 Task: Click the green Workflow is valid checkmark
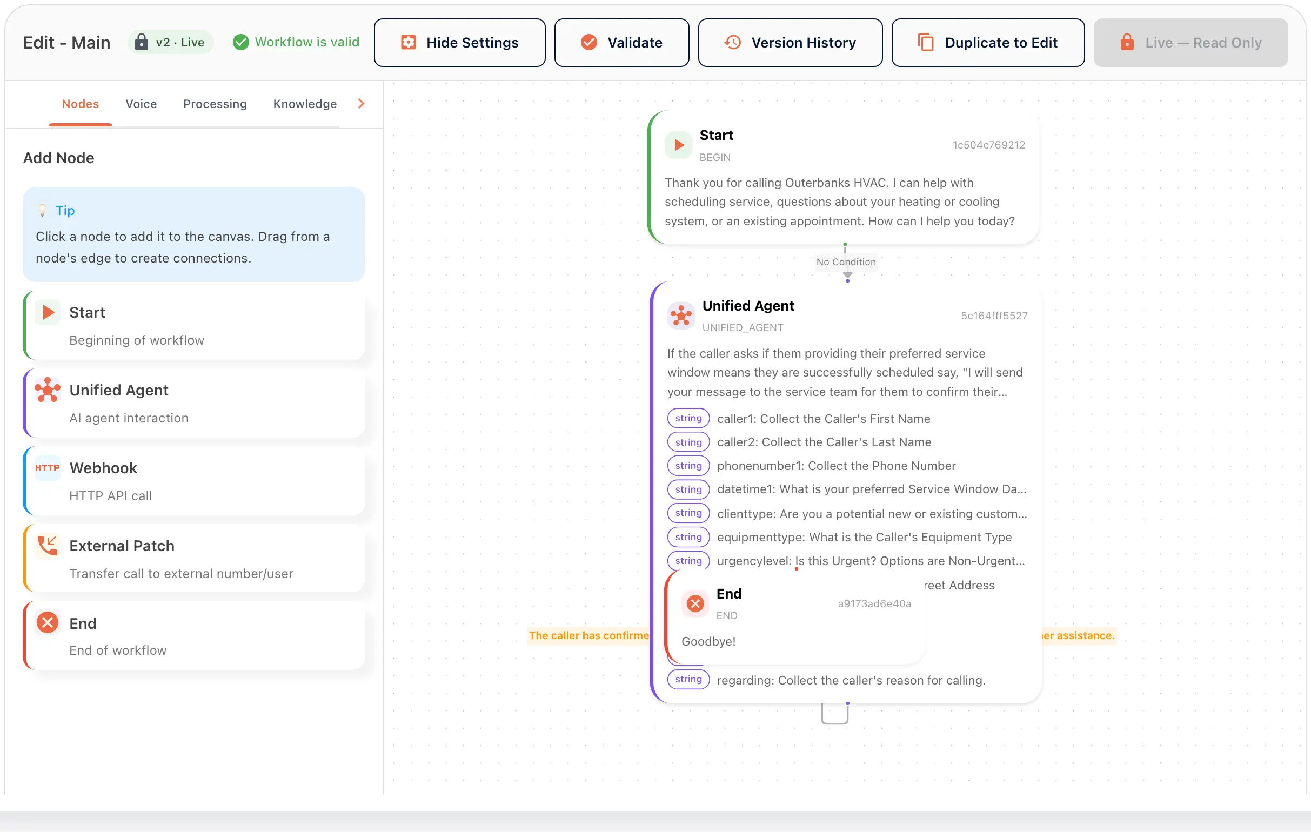click(240, 43)
